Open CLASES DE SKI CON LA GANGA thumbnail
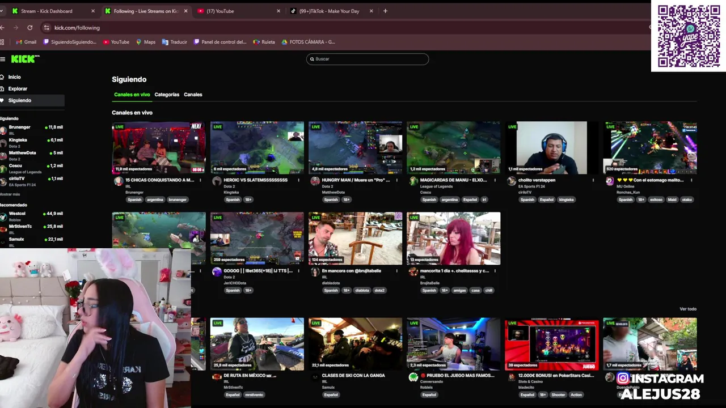Screen dimensions: 726x408 [x=355, y=343]
